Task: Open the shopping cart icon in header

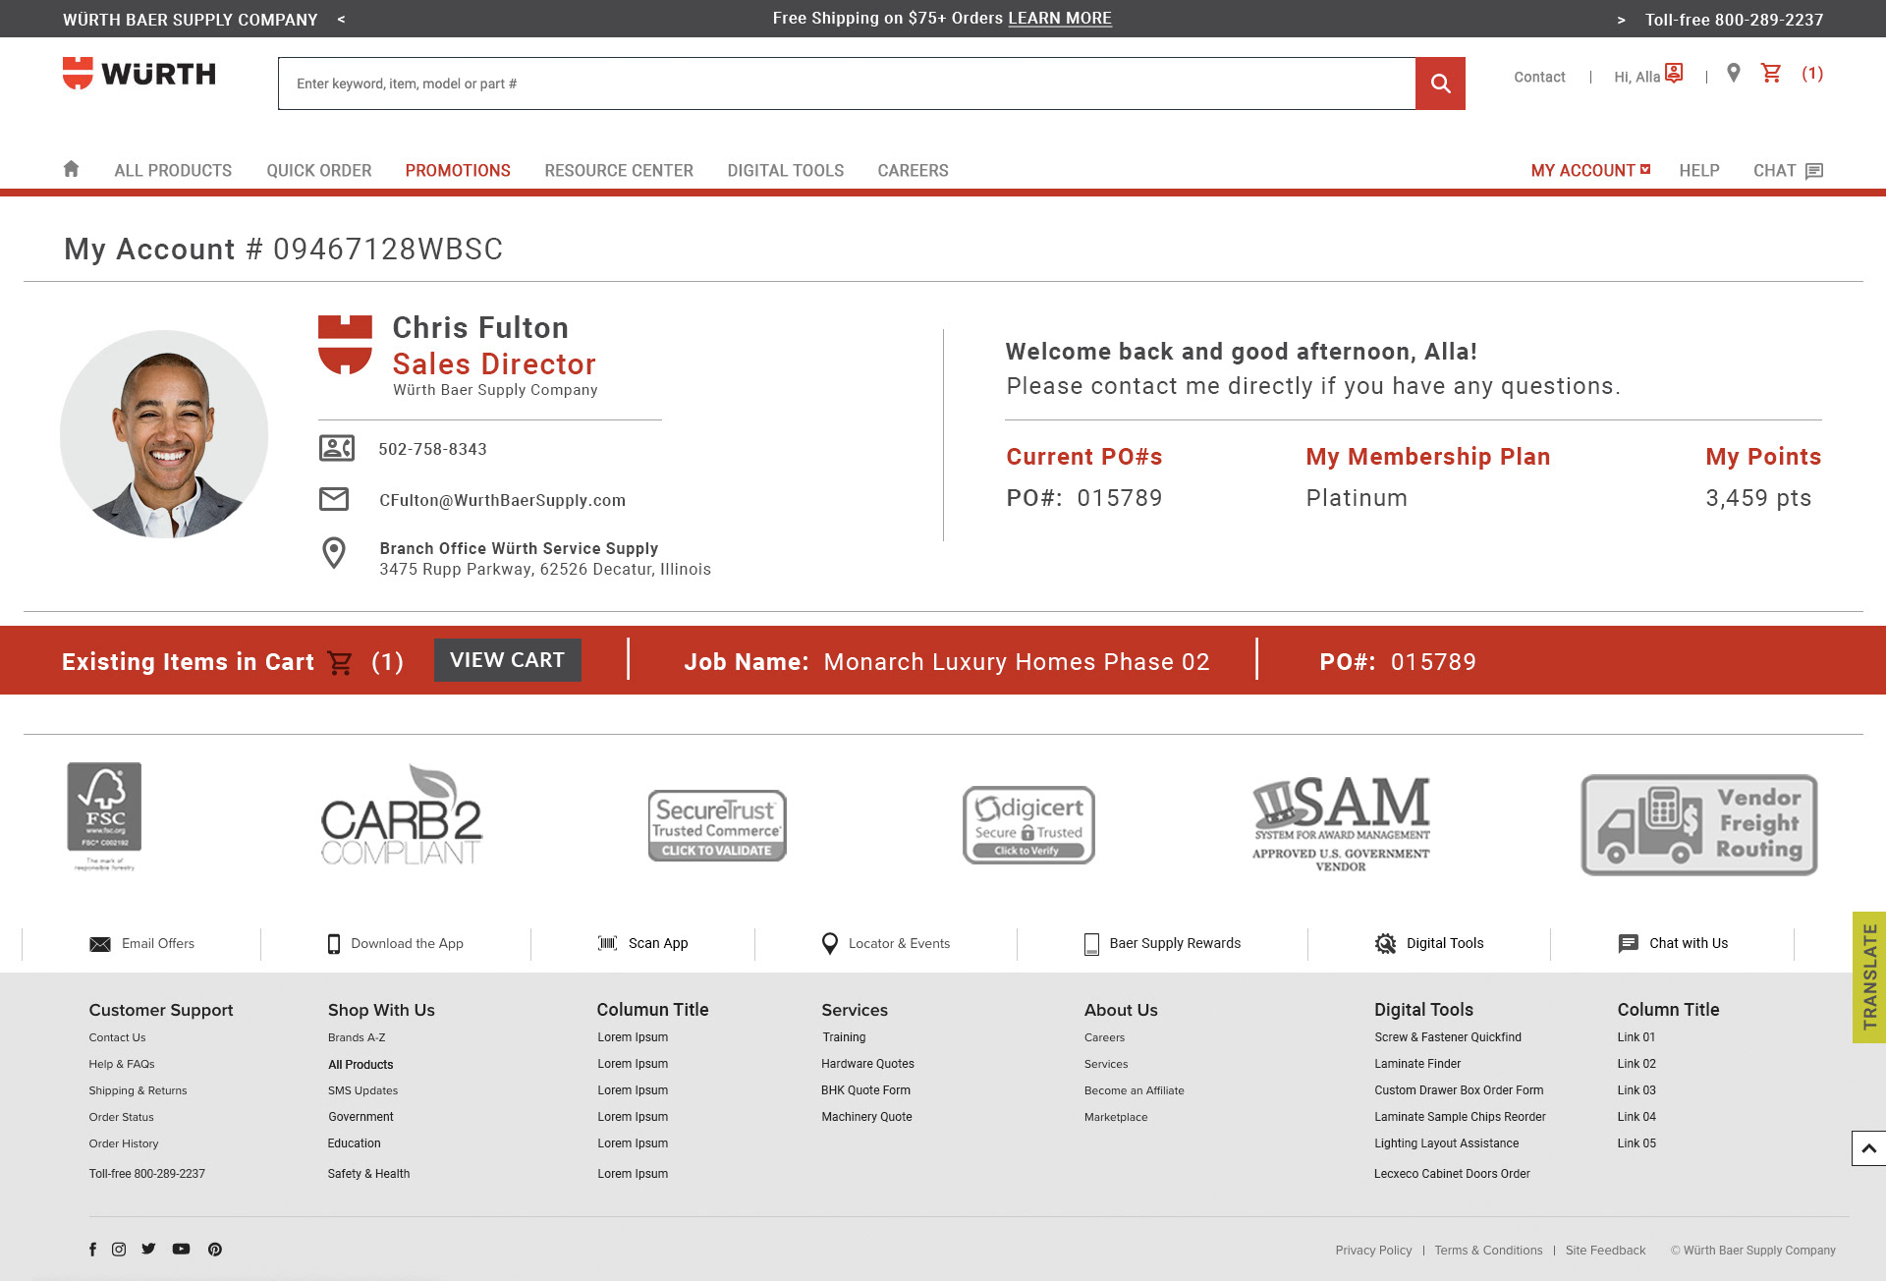Action: [x=1771, y=74]
